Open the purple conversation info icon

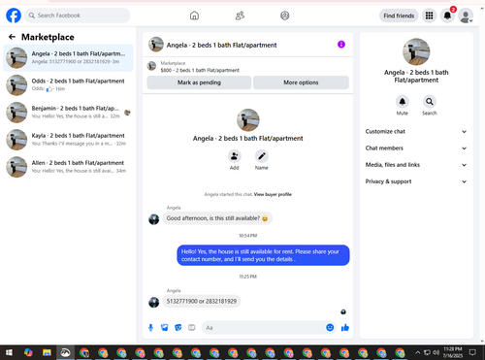(341, 45)
